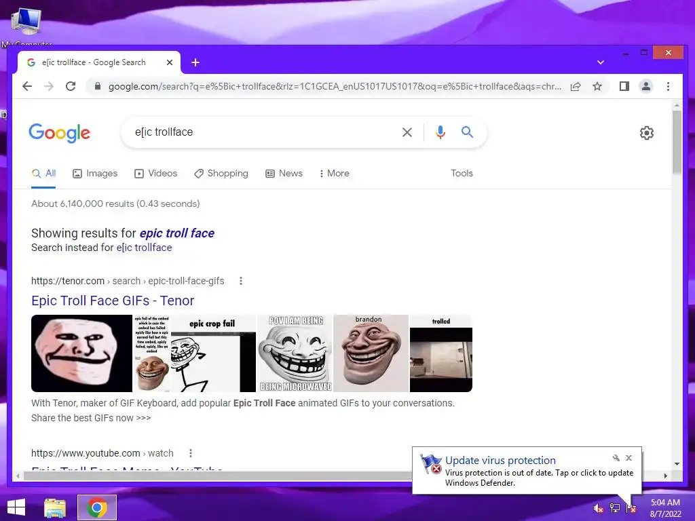Open a new tab with the plus button
The image size is (695, 521).
195,62
